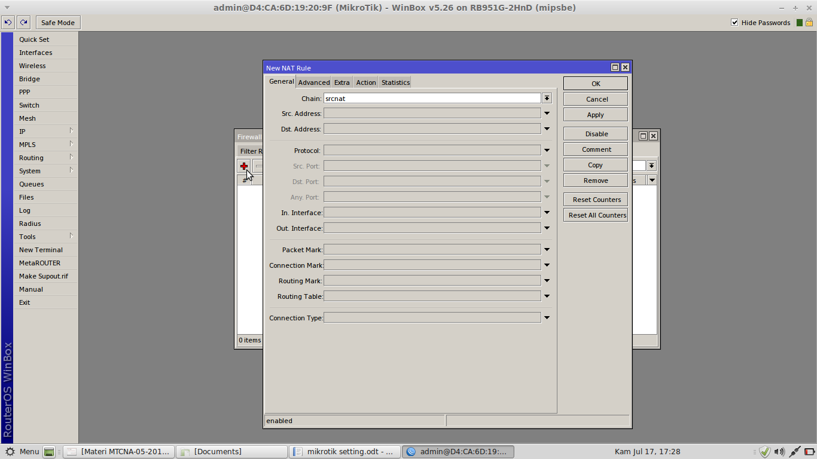This screenshot has height=459, width=817.
Task: Open the Firewall window filter dropdown arrow
Action: pyautogui.click(x=652, y=166)
